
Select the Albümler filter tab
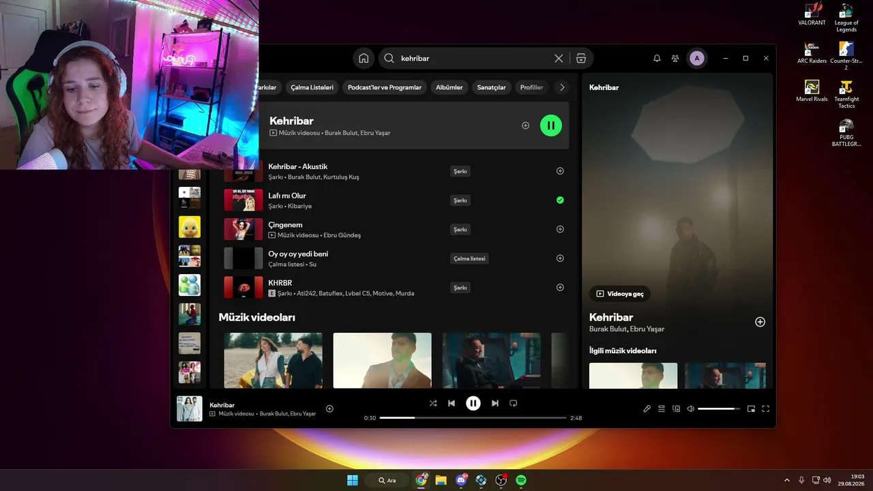[x=449, y=87]
